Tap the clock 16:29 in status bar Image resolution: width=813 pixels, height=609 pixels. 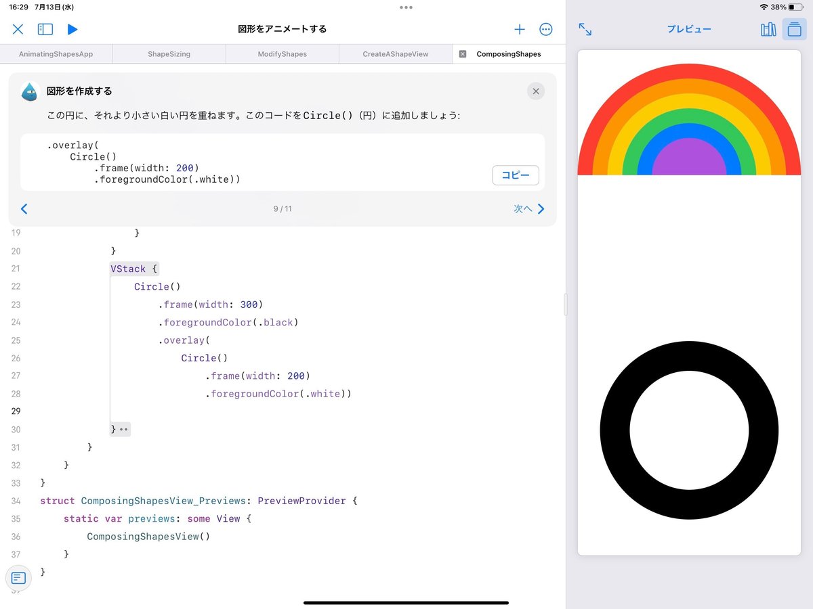[18, 7]
